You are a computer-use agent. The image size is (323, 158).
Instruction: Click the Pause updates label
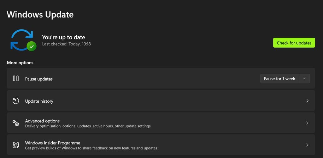39,79
